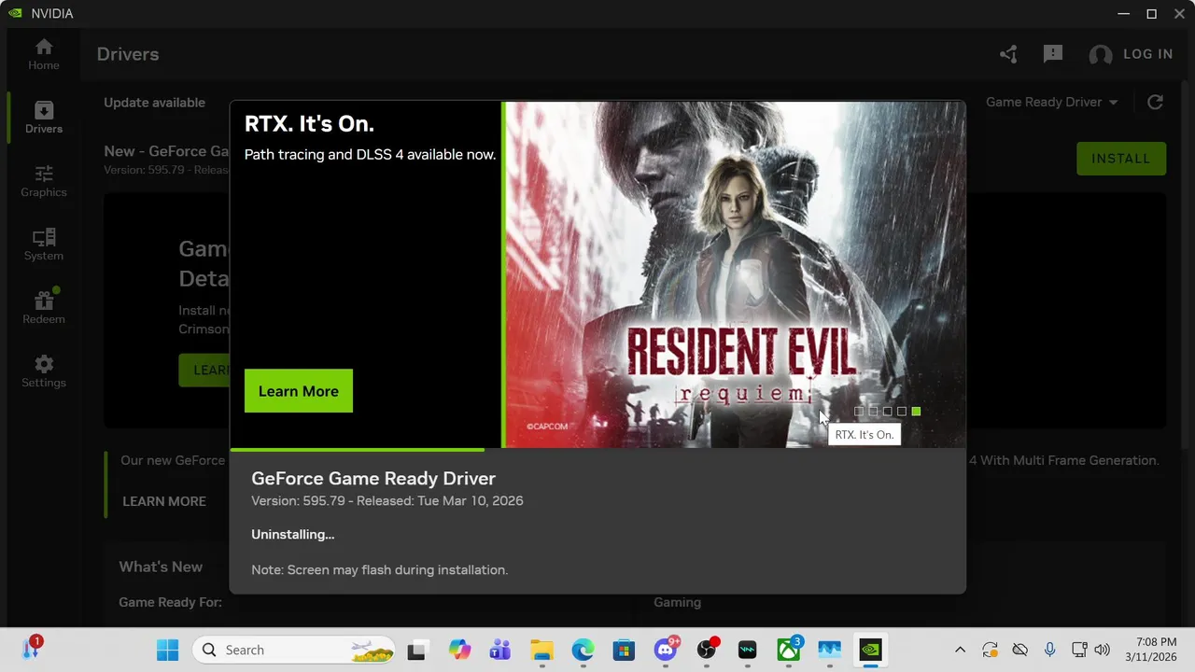
Task: Select the second banner carousel dot
Action: pyautogui.click(x=873, y=412)
